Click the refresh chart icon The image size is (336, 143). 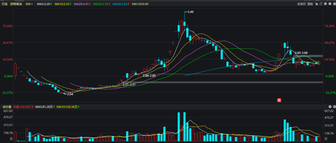321,4
